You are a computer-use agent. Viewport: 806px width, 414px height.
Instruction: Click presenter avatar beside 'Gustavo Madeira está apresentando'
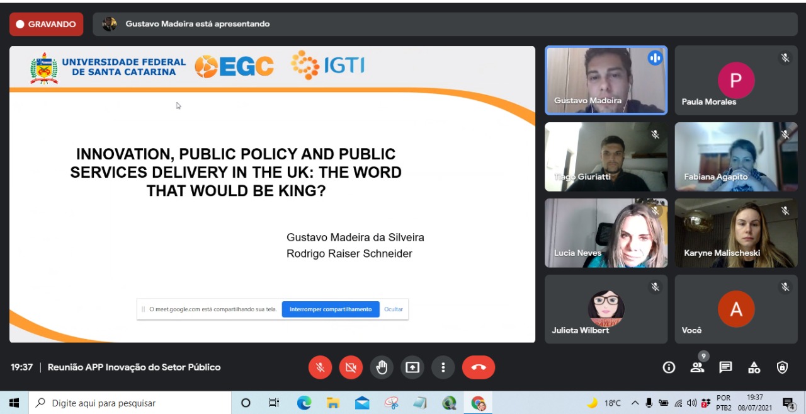[110, 24]
